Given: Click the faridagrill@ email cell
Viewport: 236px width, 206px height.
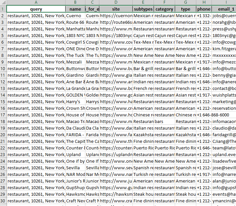Looking at the screenshot, I should 224,135.
